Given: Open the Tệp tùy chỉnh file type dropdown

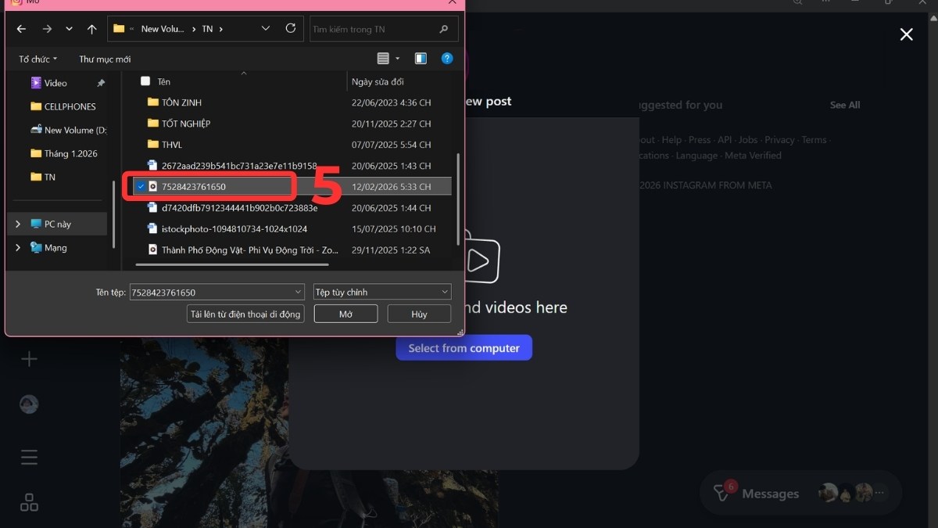Looking at the screenshot, I should 381,291.
